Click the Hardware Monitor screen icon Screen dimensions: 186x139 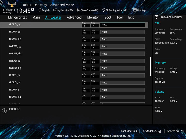click(156, 17)
